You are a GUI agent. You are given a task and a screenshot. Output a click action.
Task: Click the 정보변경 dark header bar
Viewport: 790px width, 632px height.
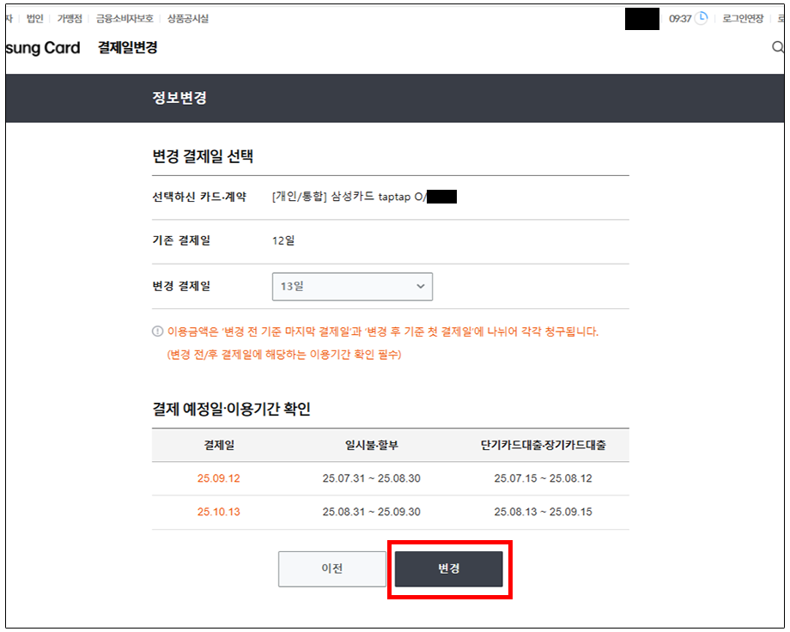tap(395, 98)
